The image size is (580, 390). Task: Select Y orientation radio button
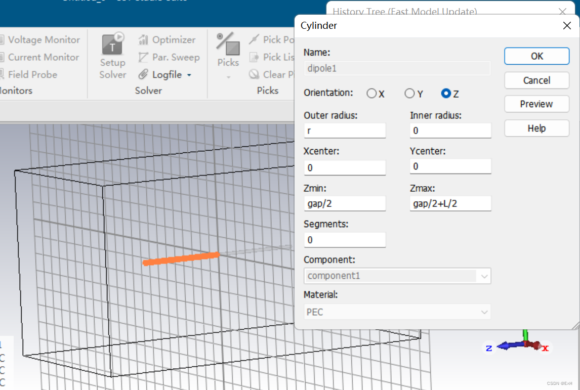click(409, 94)
